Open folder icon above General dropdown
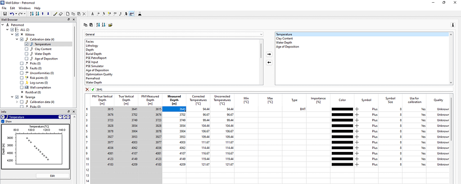 pos(110,24)
